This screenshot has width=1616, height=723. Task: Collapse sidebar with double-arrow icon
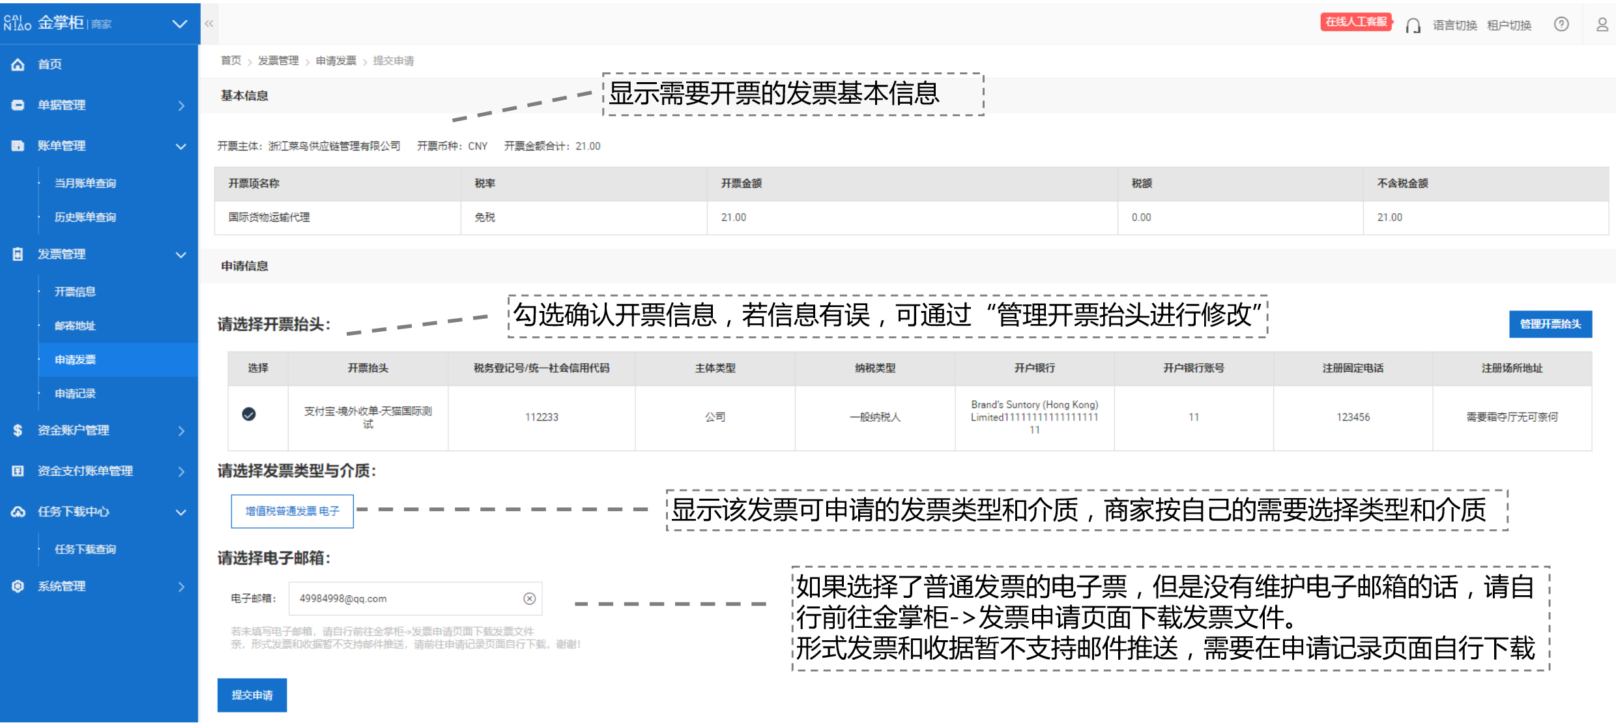tap(209, 24)
